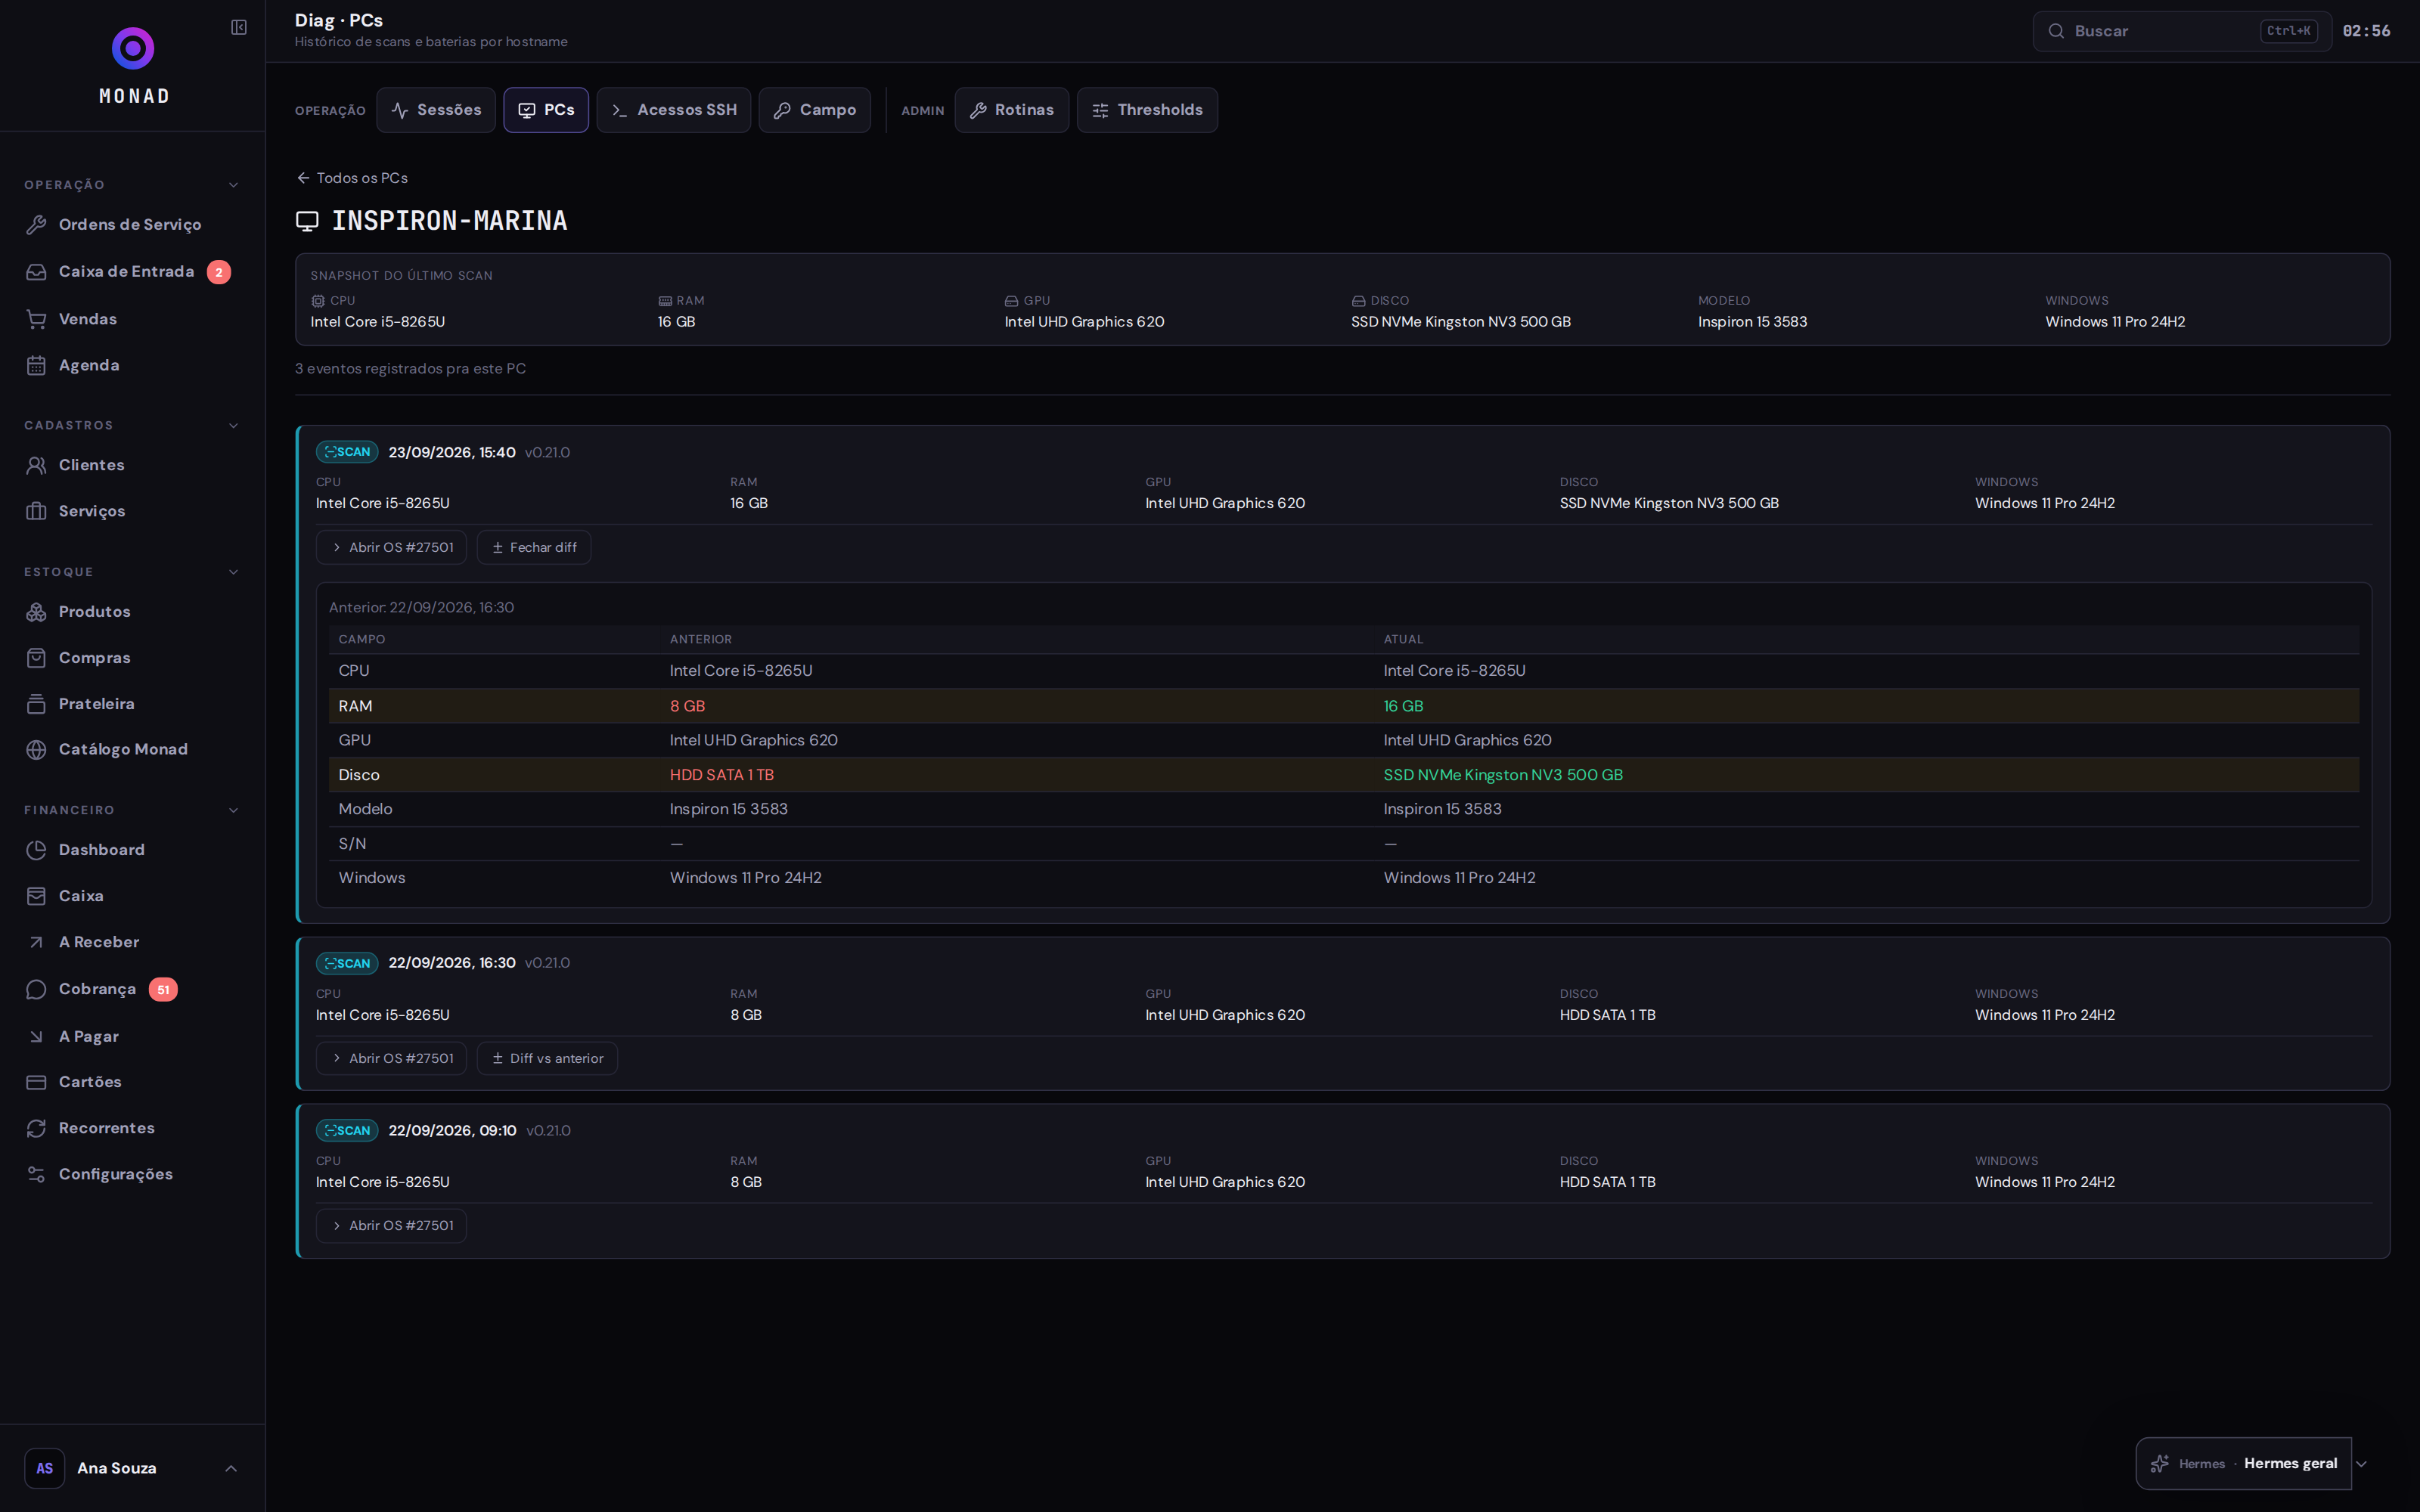Click the Monad logo icon

tap(133, 48)
